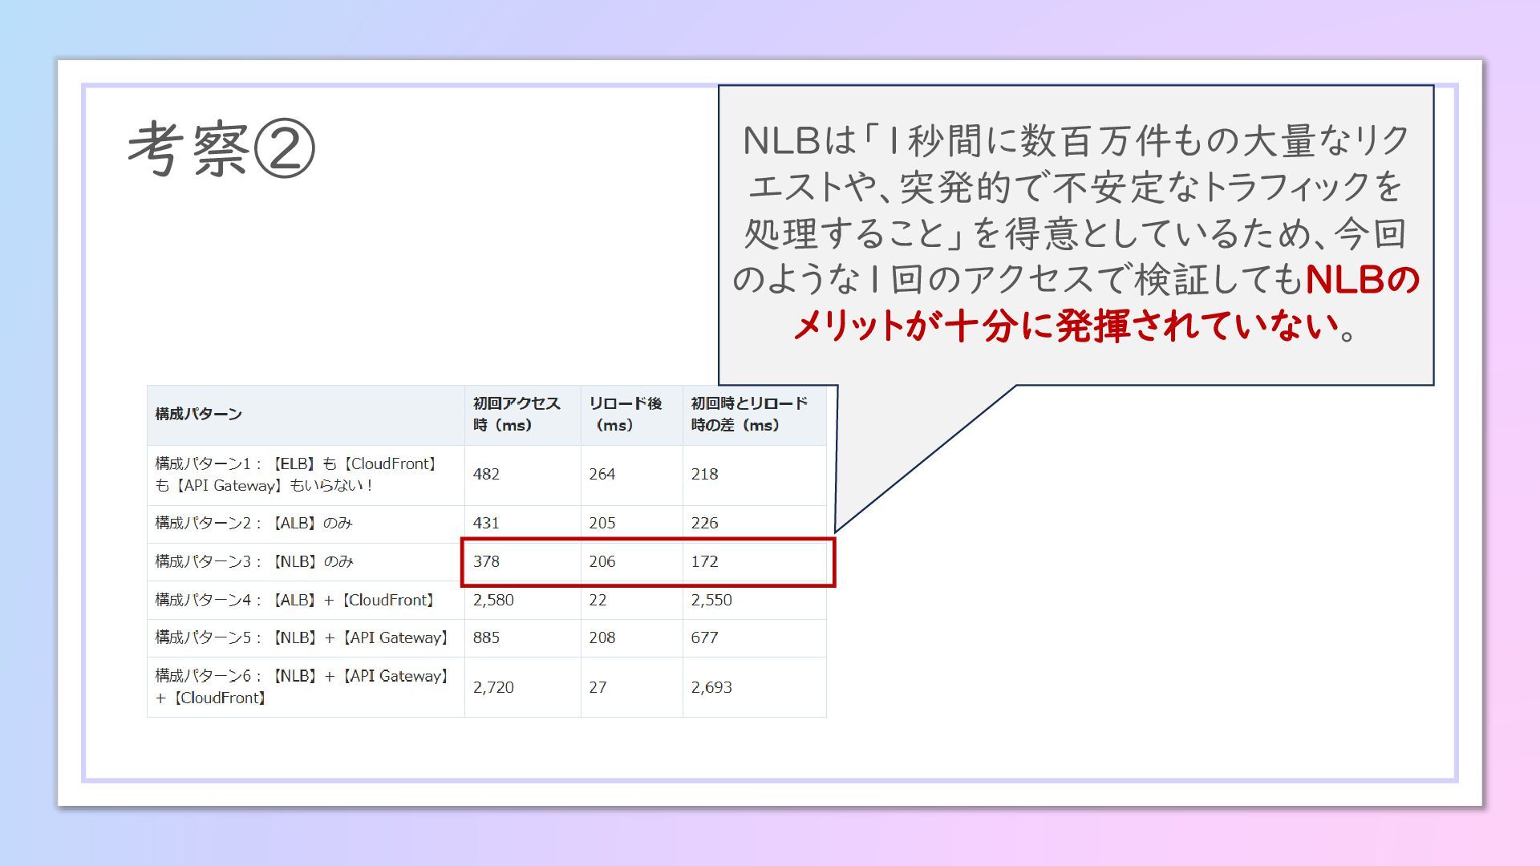Click the 初回アクセス時（ms） column header
Screen dimensions: 1540x866
(516, 414)
